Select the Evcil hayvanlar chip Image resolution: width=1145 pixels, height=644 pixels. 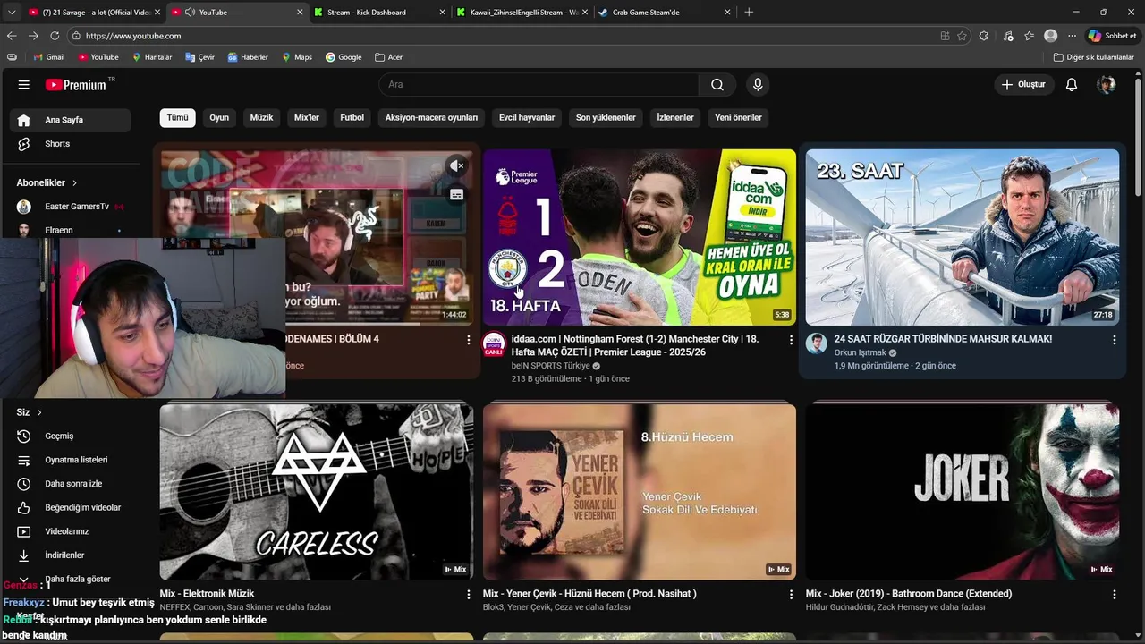tap(527, 117)
